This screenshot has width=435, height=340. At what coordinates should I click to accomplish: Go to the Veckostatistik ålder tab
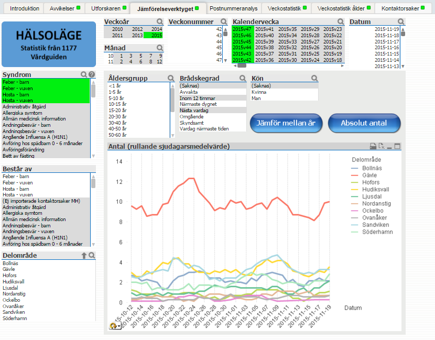point(343,8)
